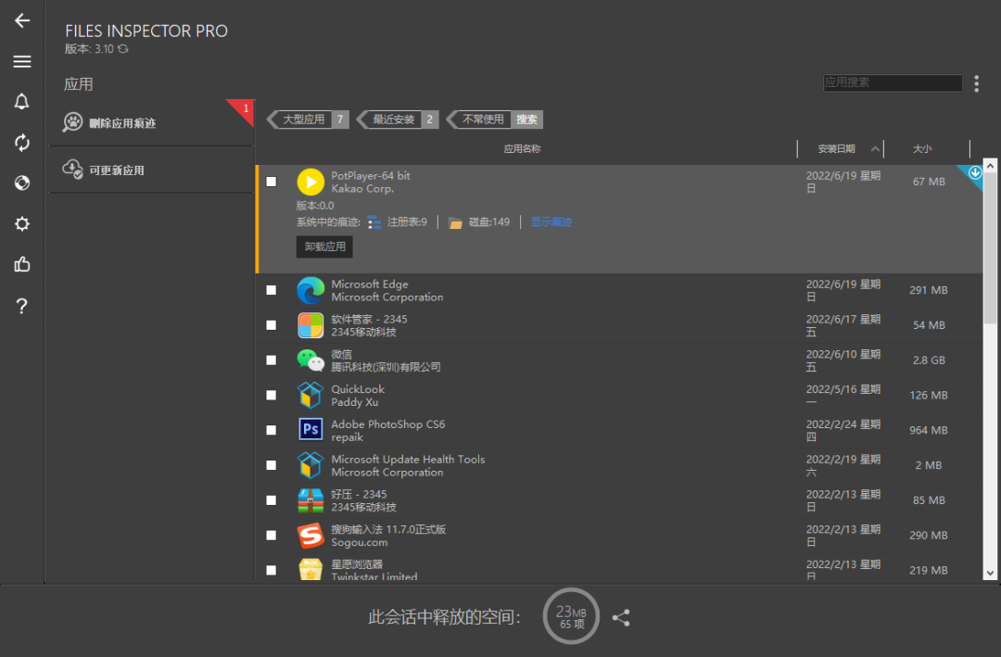Click scrollbar down arrow

coord(990,574)
